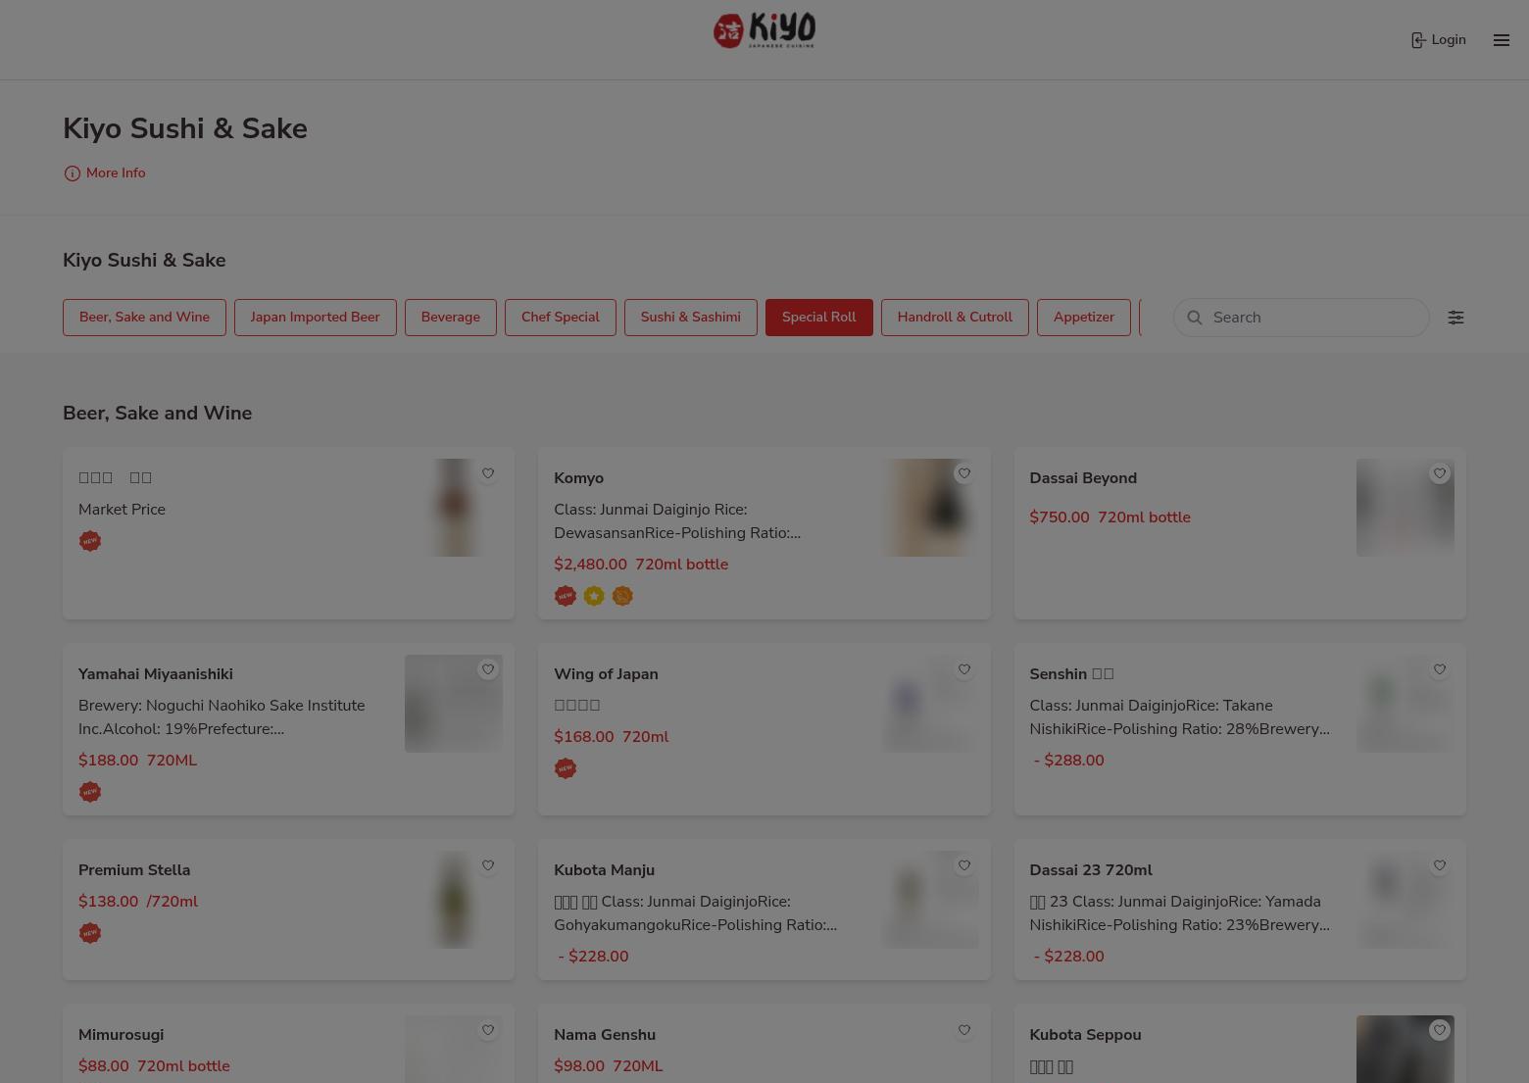Open the hamburger menu icon

click(1501, 40)
